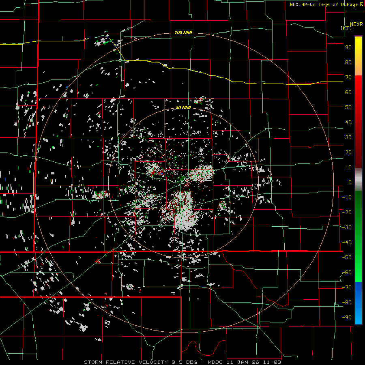Click the 40 value on velocity scale

point(348,122)
